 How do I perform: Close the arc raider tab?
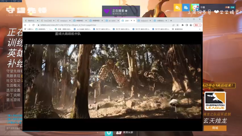pyautogui.click(x=118, y=21)
